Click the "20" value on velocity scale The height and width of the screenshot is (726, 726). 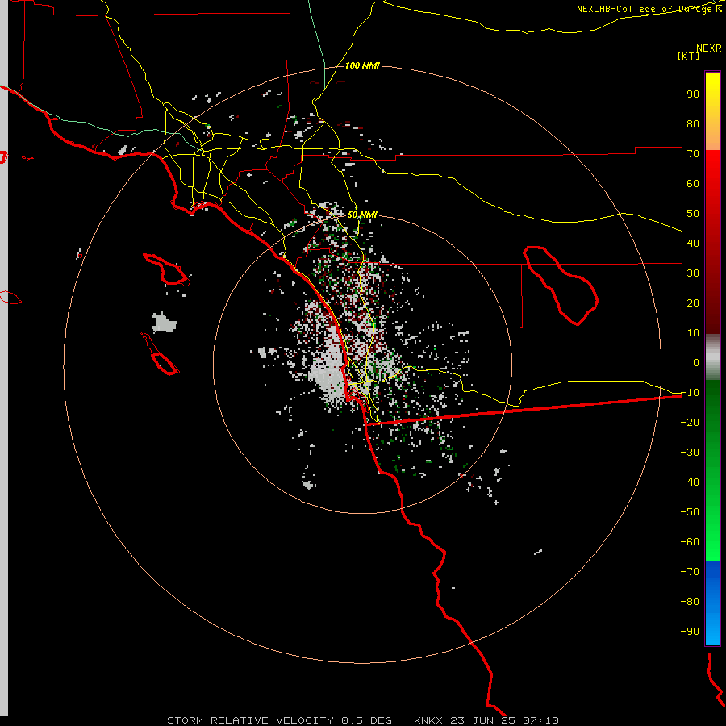coord(693,302)
